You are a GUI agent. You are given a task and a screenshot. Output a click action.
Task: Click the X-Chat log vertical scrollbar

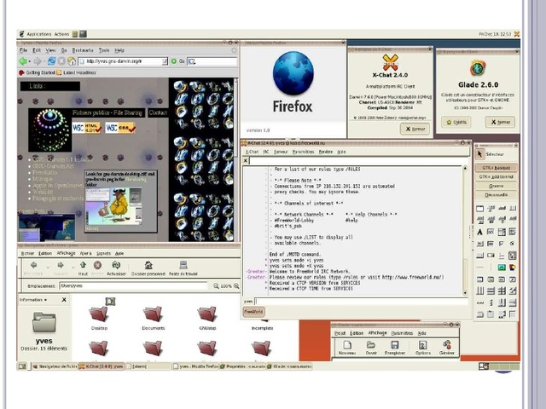tap(465, 230)
